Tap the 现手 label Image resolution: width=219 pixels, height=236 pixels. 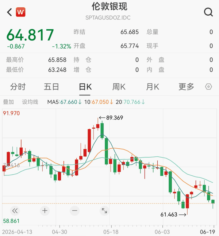tap(153, 46)
